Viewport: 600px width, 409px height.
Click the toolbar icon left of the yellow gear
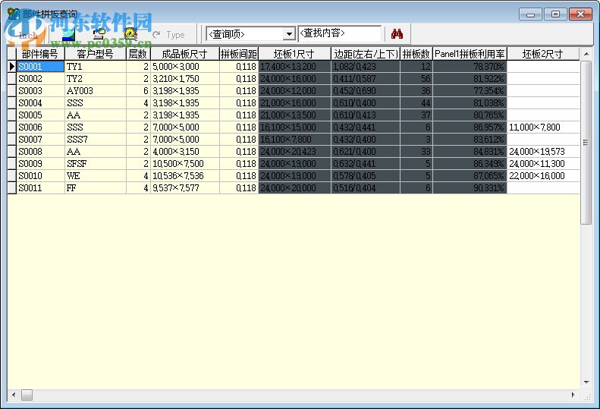(99, 34)
